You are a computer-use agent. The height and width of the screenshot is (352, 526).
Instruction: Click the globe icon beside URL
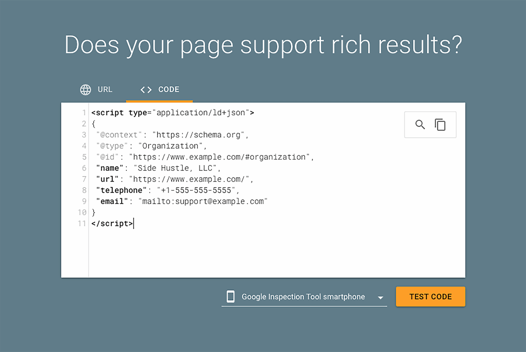86,90
